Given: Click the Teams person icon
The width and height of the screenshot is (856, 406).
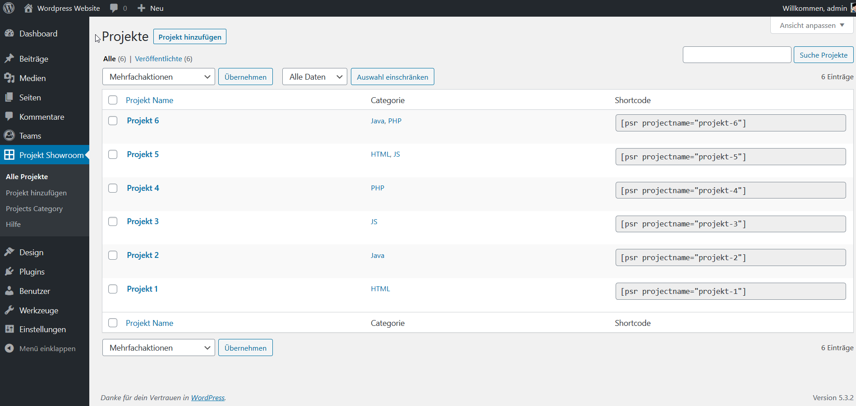Looking at the screenshot, I should pyautogui.click(x=9, y=135).
